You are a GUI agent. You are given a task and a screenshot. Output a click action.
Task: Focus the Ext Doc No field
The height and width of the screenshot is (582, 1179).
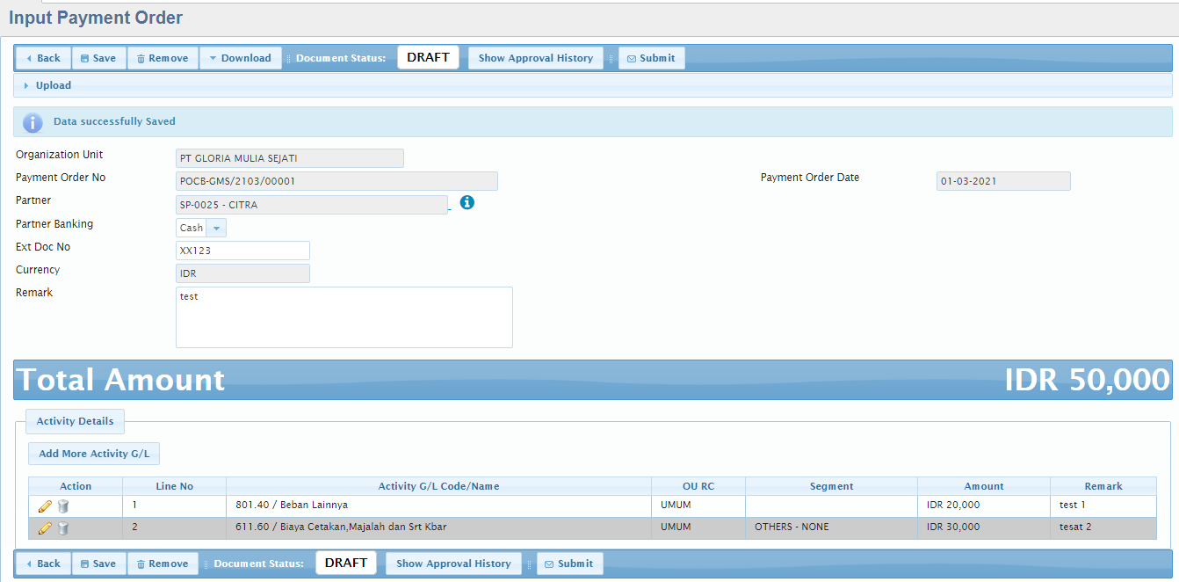(x=242, y=251)
